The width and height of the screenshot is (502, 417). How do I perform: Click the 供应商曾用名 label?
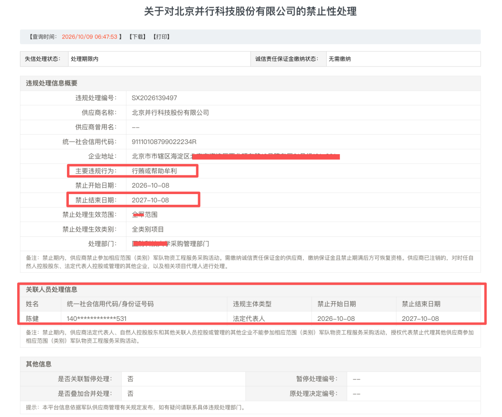96,127
